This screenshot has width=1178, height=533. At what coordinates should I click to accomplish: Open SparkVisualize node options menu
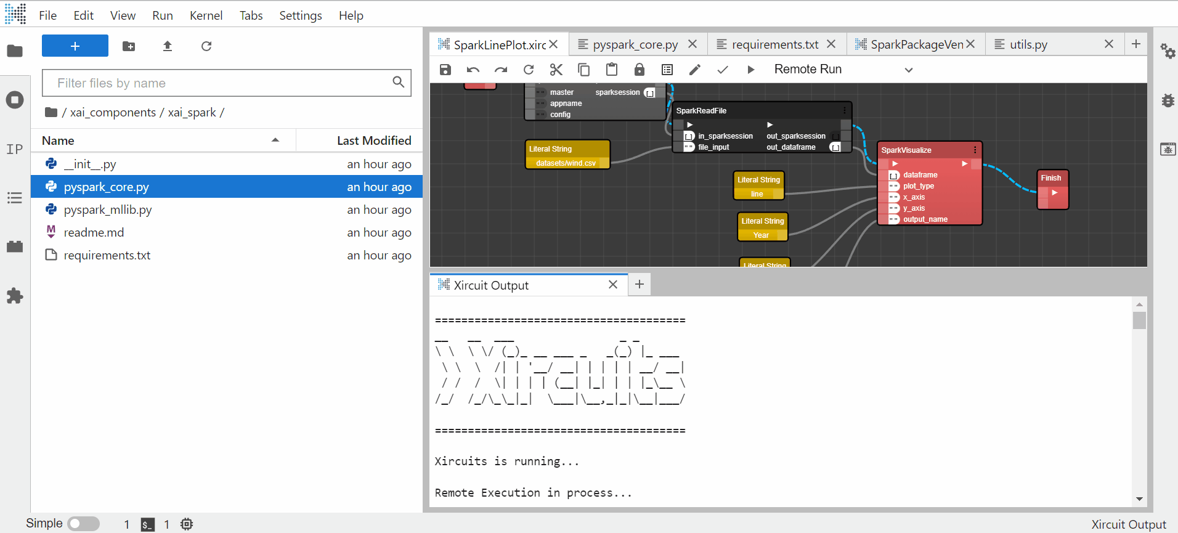[975, 150]
